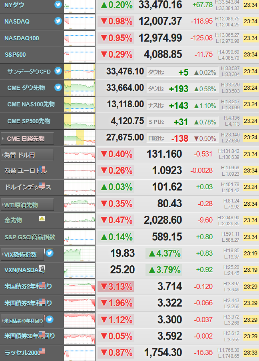Click the small icon on VXN(NASDAQ) label
This screenshot has width=259, height=361.
(42, 268)
